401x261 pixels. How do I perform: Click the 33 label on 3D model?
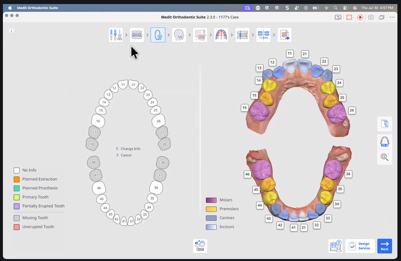(328, 218)
